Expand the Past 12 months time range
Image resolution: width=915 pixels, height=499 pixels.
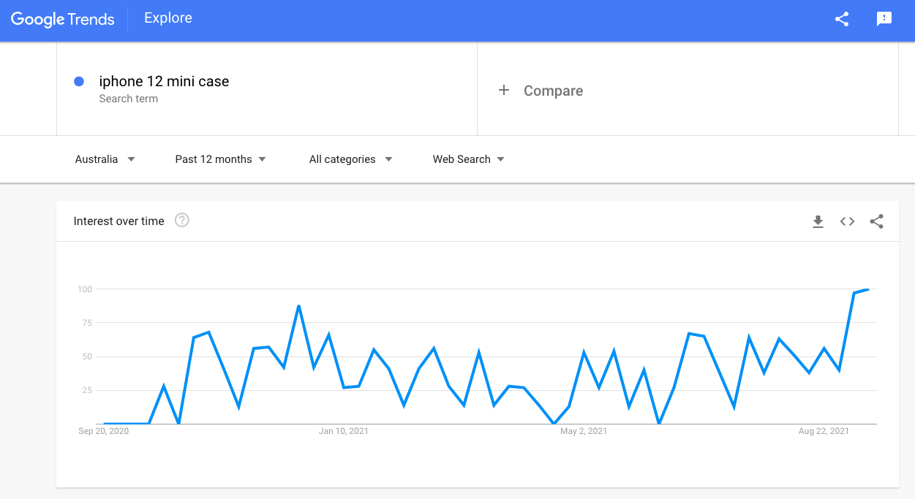tap(220, 159)
